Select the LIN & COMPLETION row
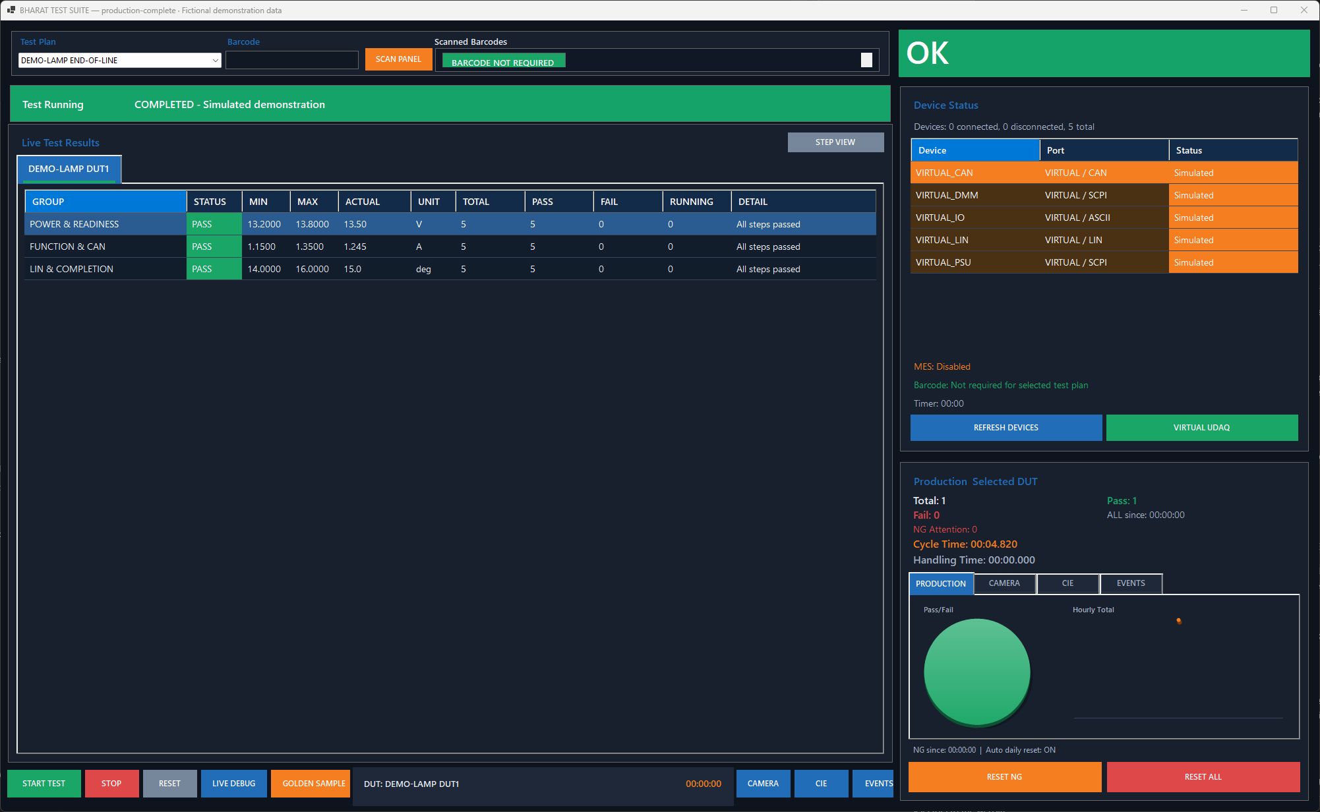 [x=450, y=269]
